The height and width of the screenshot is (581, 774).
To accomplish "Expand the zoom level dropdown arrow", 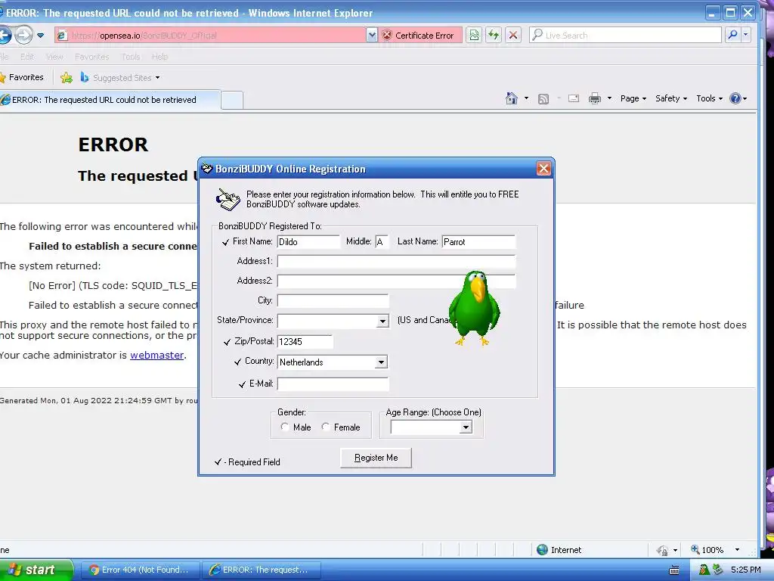I will 737,550.
